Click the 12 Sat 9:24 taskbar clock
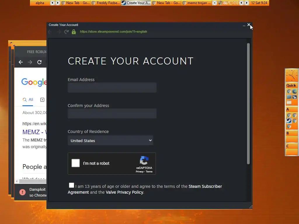299x224 pixels. 259,3
